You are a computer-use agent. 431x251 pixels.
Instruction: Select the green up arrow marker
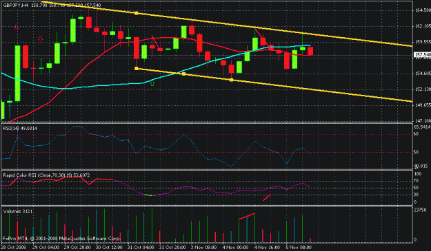pos(152,84)
